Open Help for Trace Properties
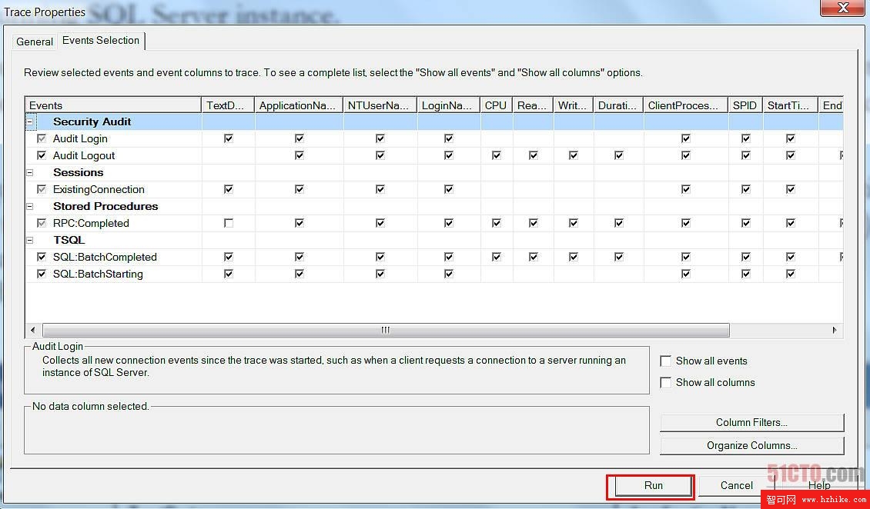 (x=819, y=486)
